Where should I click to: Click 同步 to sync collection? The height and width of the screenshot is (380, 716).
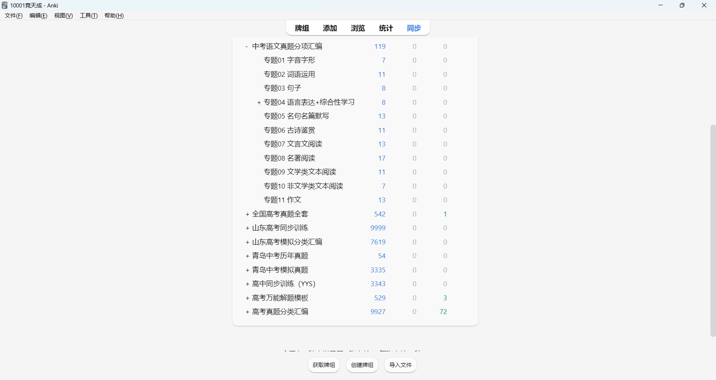414,28
